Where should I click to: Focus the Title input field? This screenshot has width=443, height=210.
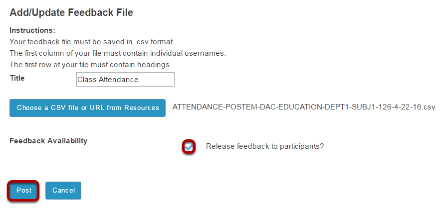coord(125,80)
